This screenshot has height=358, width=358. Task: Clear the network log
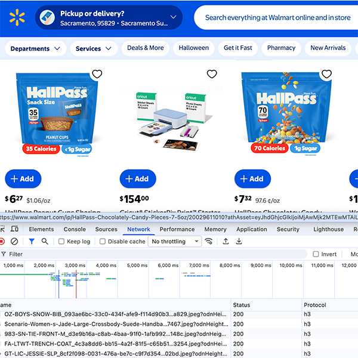pyautogui.click(x=14, y=241)
